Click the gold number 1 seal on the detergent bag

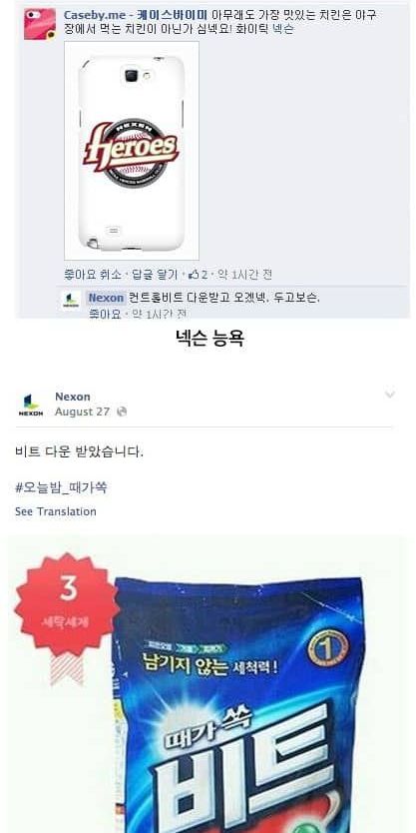tap(328, 647)
